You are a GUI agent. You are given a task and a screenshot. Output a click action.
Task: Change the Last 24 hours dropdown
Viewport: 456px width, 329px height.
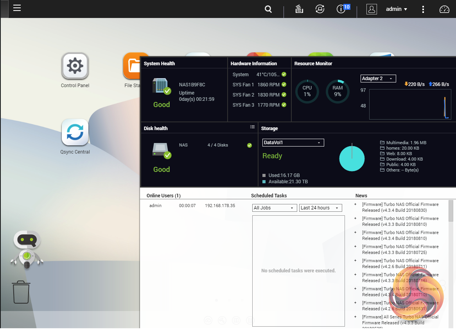[320, 208]
